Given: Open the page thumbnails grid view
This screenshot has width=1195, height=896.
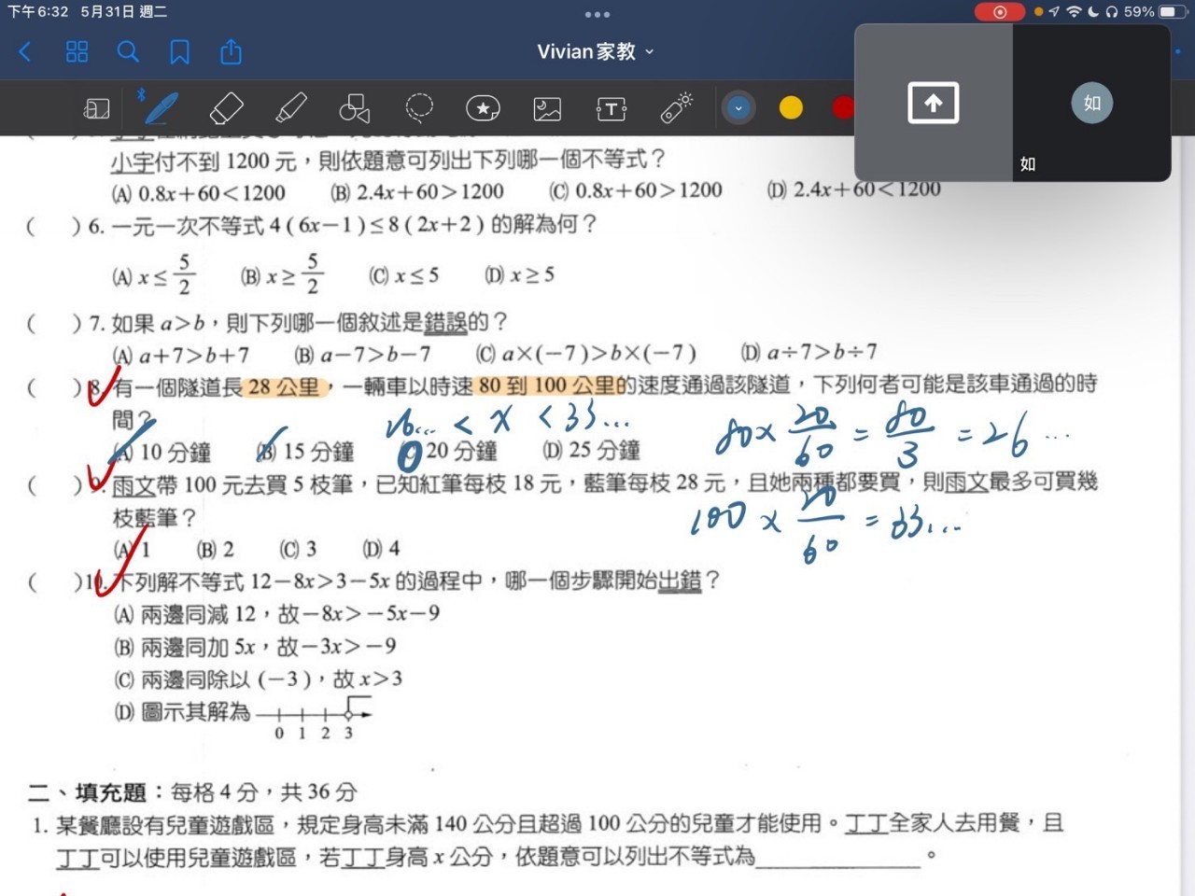Looking at the screenshot, I should [x=77, y=51].
